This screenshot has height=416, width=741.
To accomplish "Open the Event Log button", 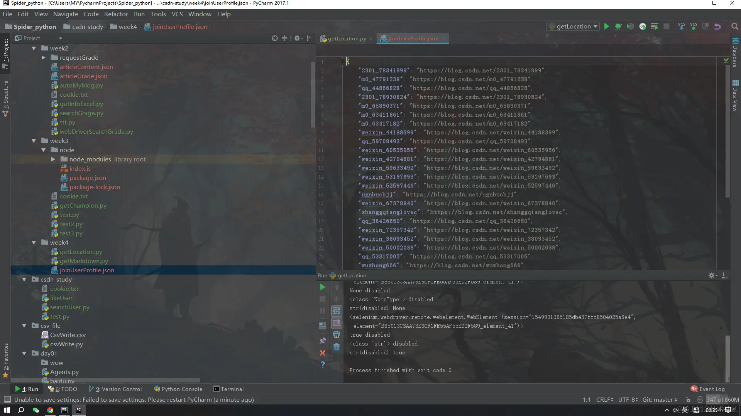I will coord(708,389).
